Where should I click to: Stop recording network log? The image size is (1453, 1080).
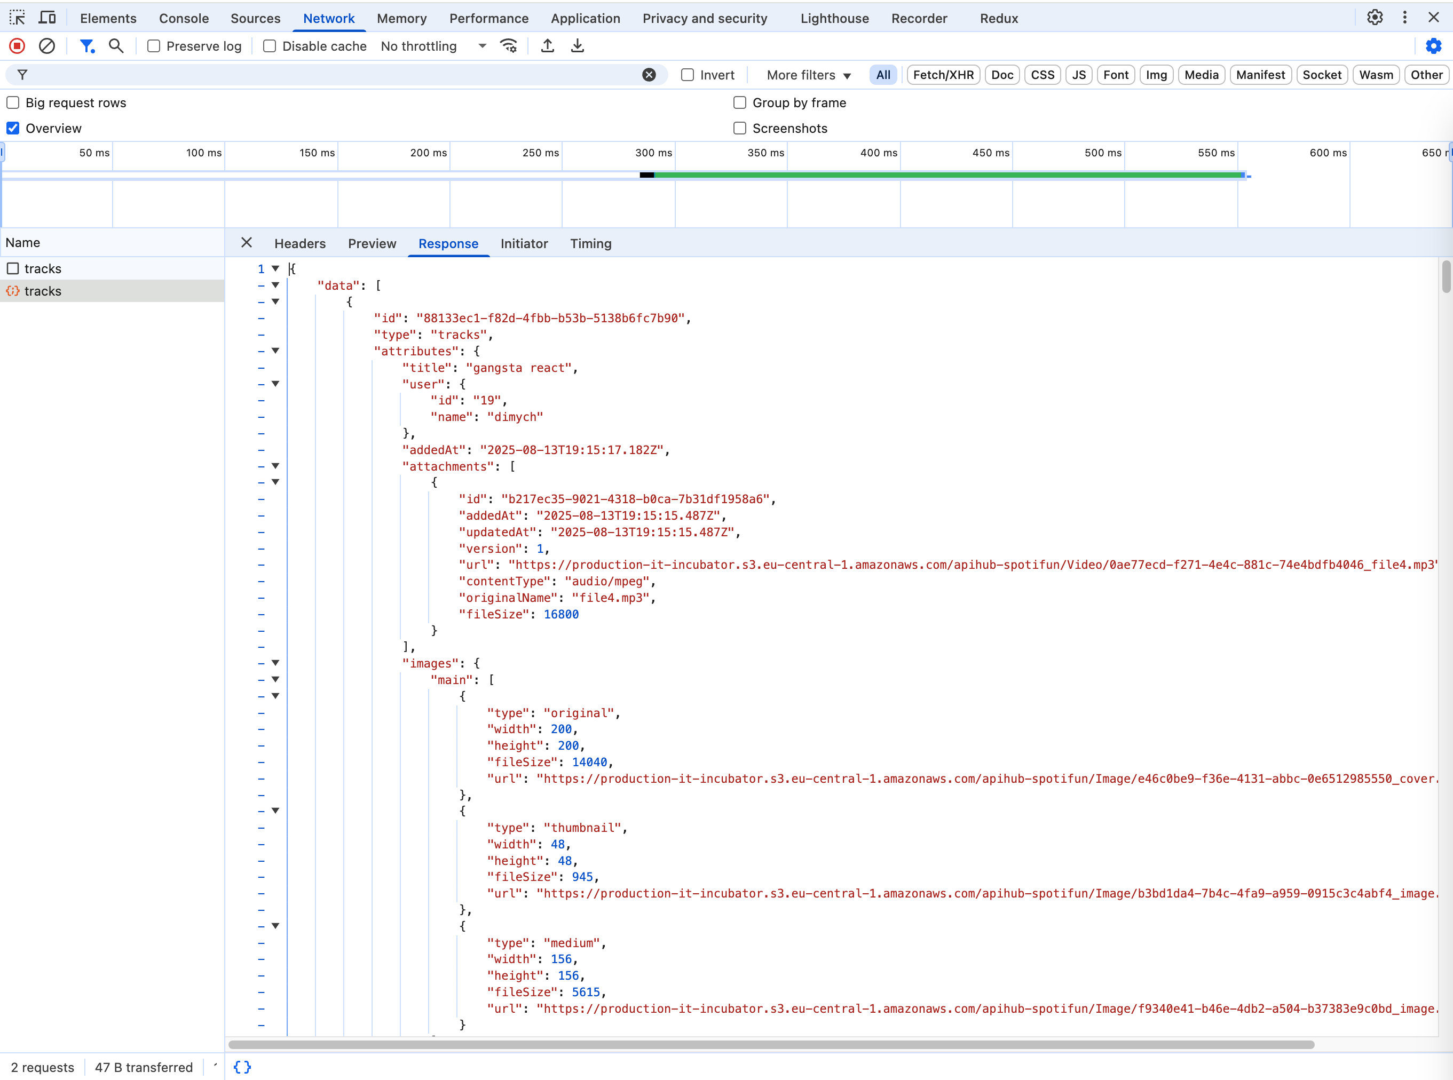(x=17, y=46)
